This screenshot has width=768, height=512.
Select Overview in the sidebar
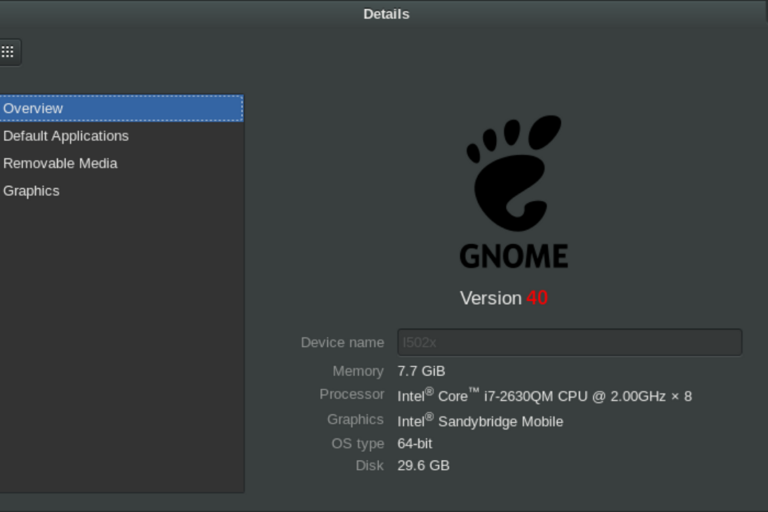[x=33, y=108]
